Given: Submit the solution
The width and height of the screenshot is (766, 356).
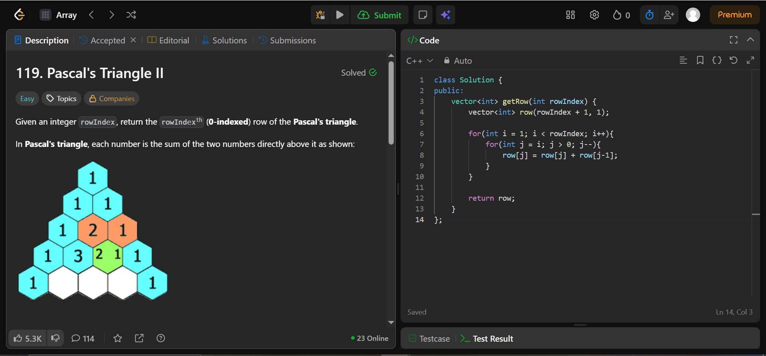Looking at the screenshot, I should click(x=379, y=15).
